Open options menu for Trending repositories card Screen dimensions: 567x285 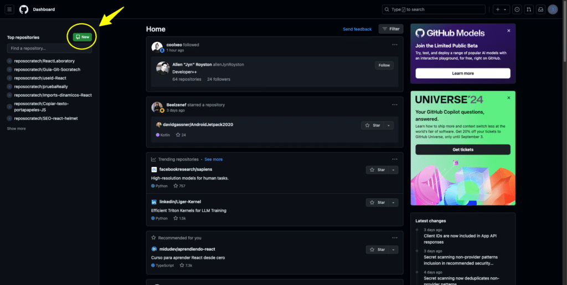click(394, 159)
